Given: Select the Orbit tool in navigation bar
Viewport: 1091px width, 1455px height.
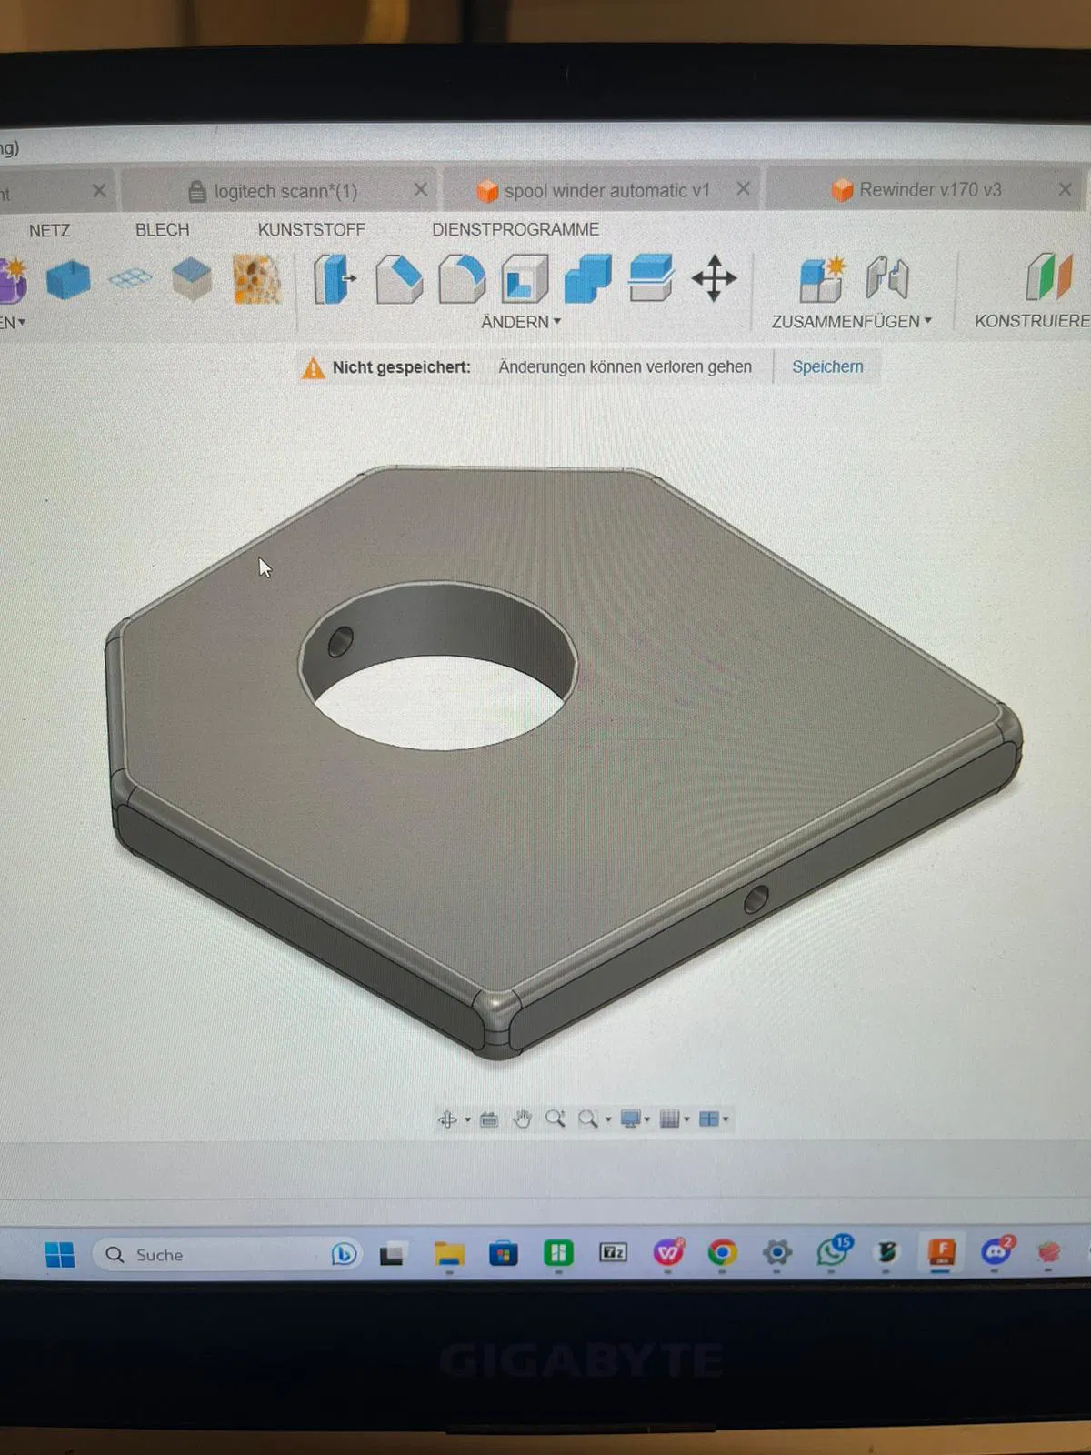Looking at the screenshot, I should tap(447, 1119).
